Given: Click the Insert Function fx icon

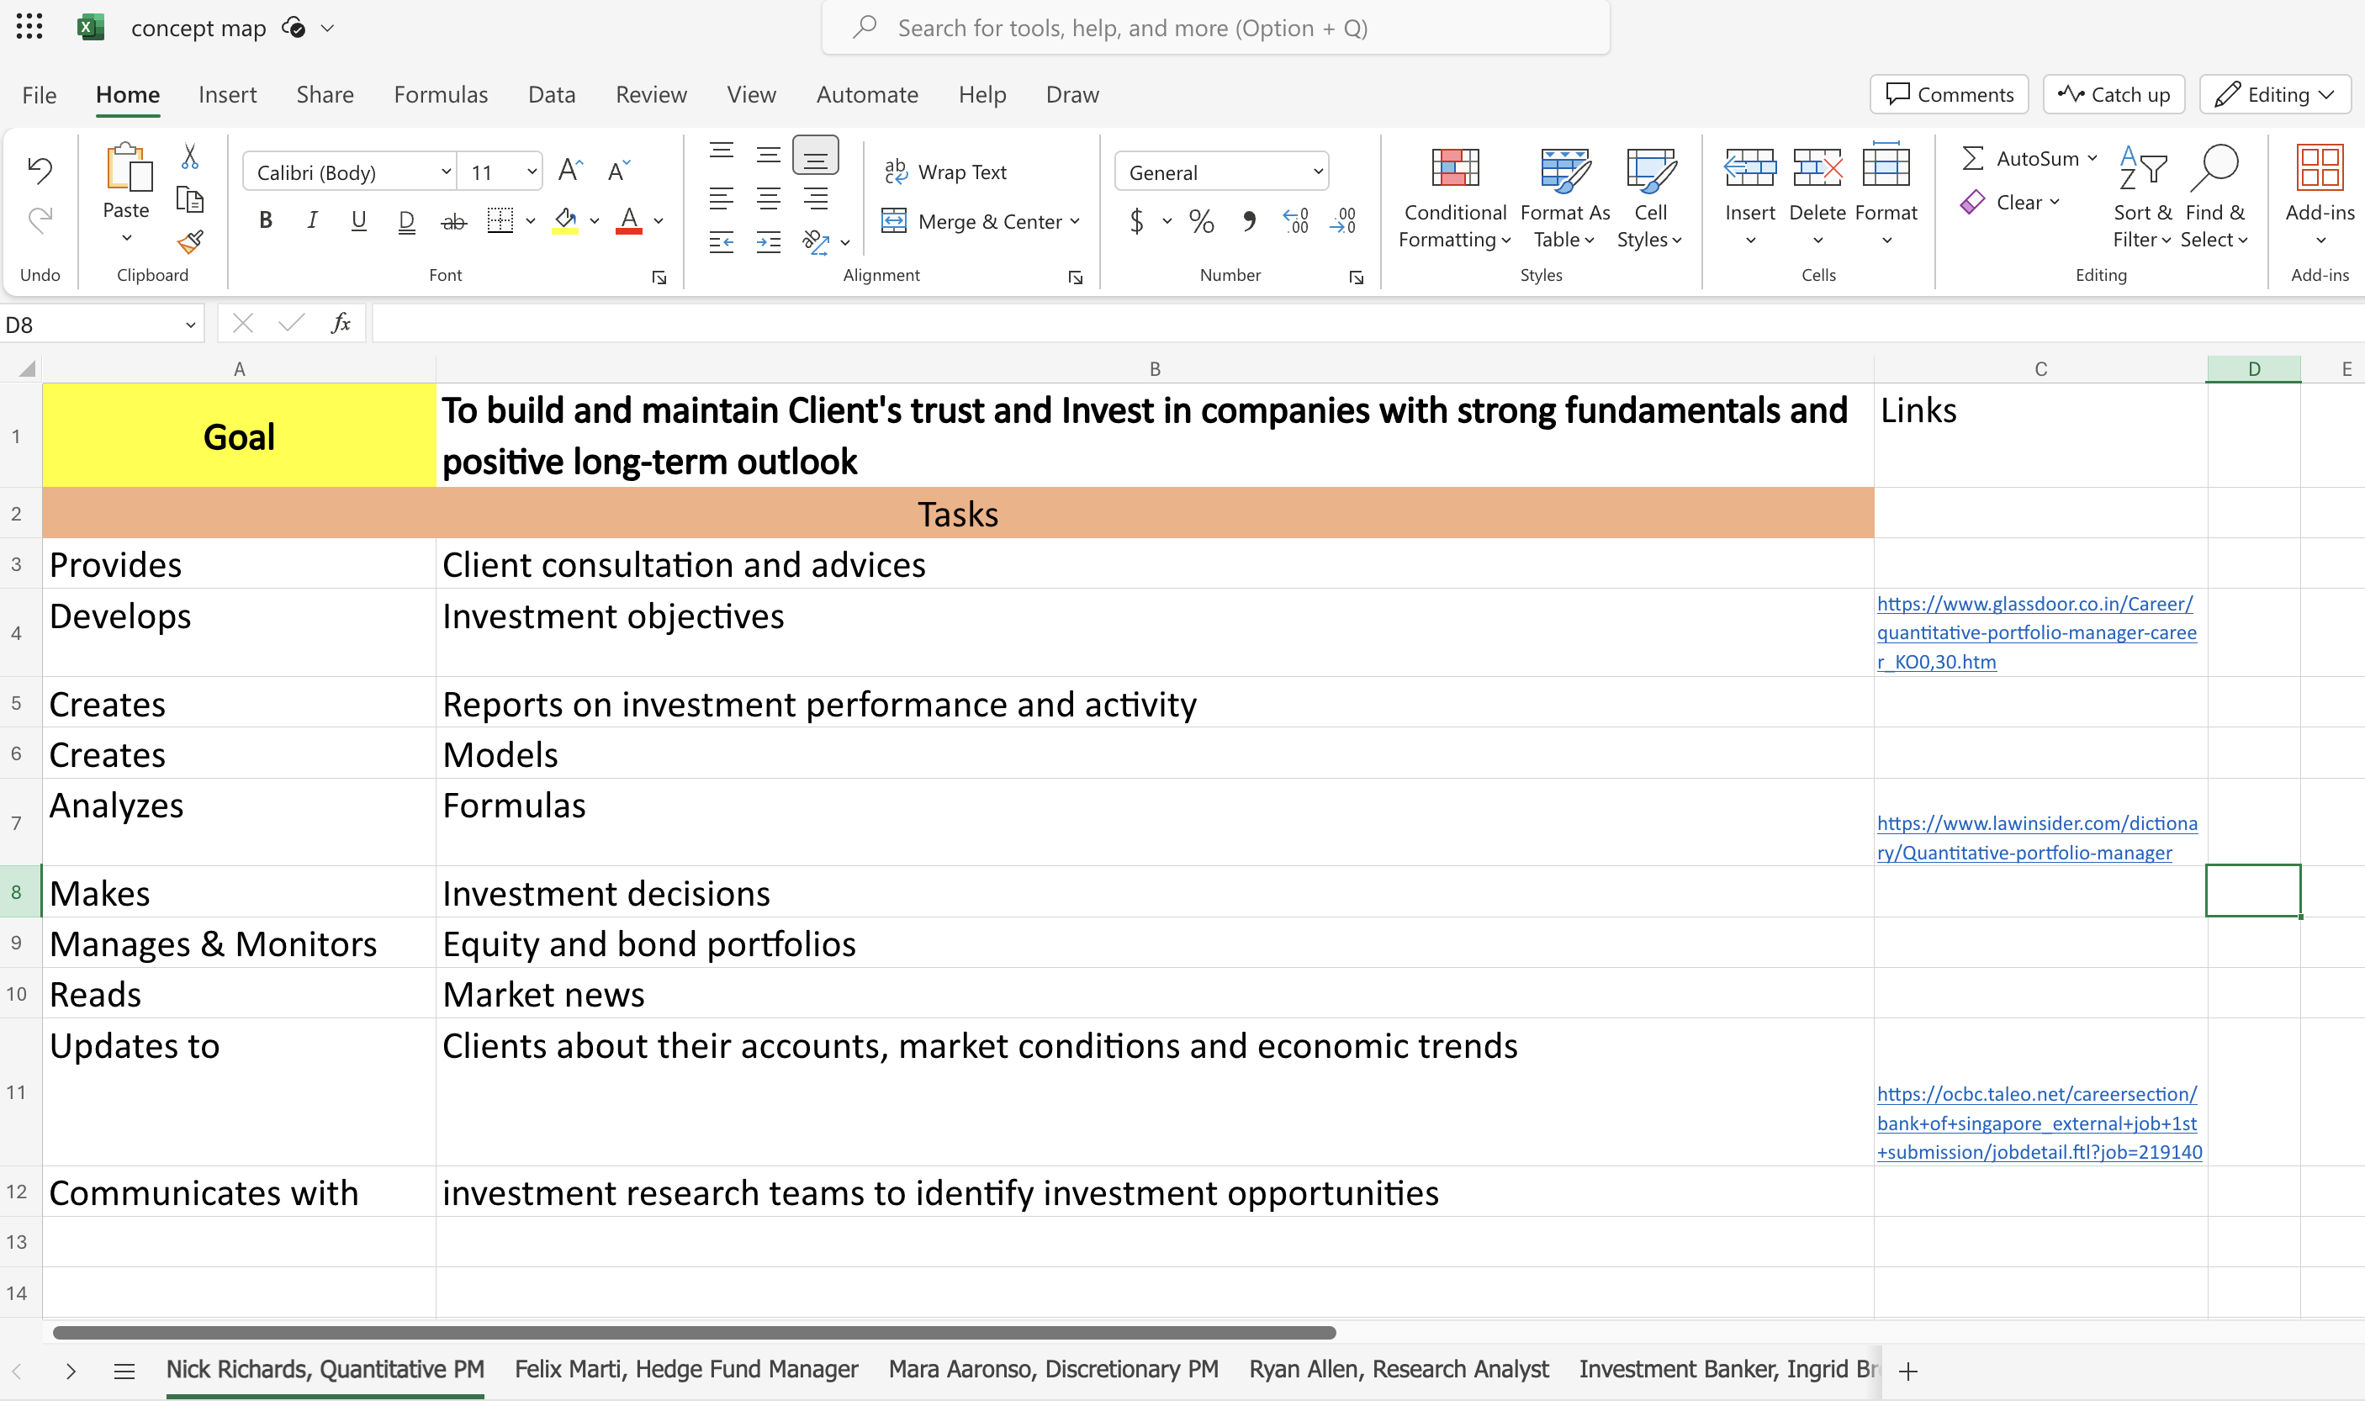Looking at the screenshot, I should (340, 323).
